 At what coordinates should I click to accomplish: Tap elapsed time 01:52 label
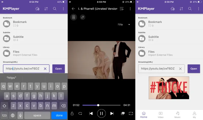tap(76, 105)
